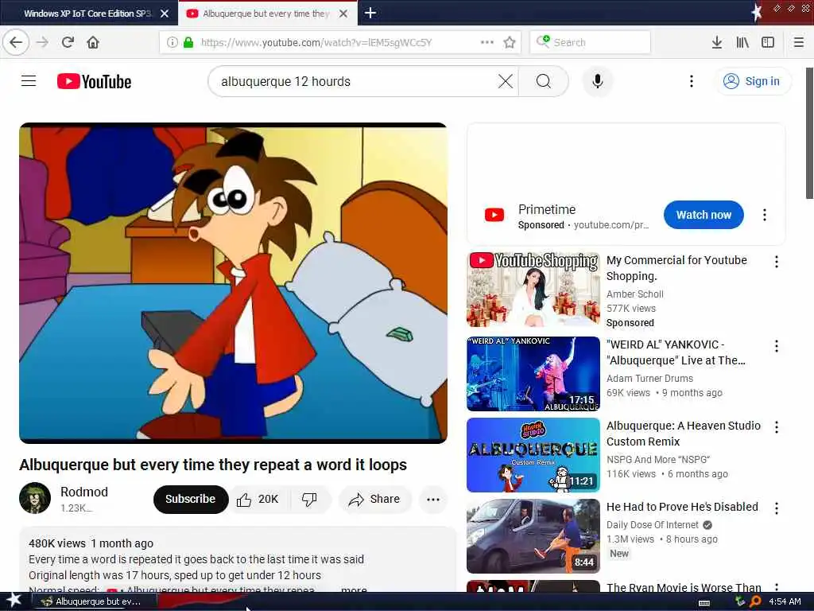This screenshot has height=611, width=814.
Task: Open the Rodmod channel avatar
Action: tap(35, 498)
